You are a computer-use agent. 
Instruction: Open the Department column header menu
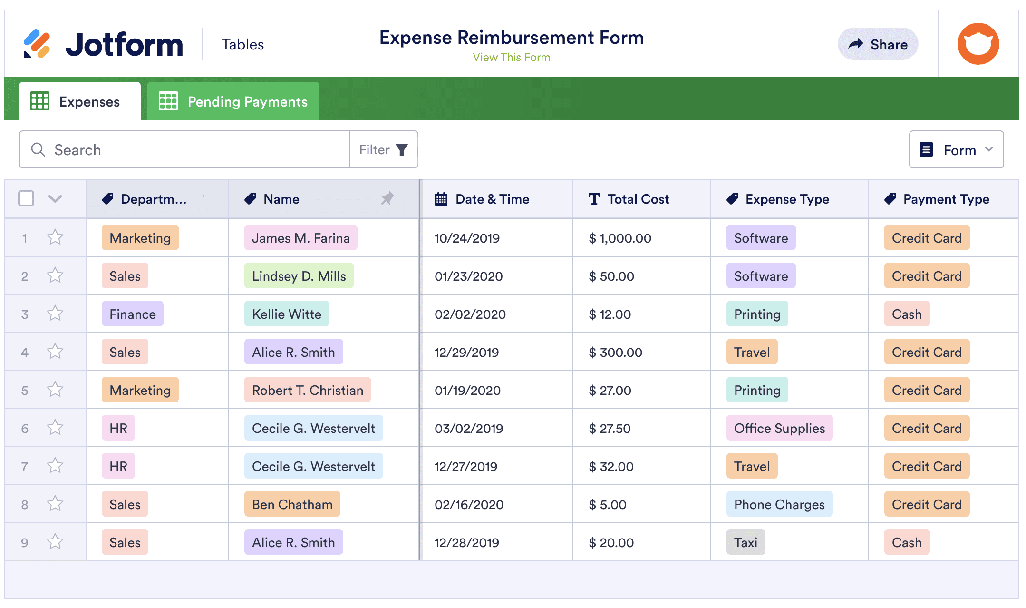pos(153,199)
